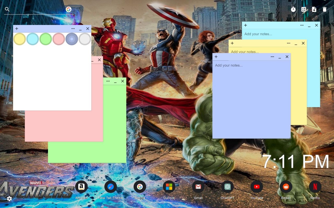Close the white sticky note
This screenshot has width=334, height=208.
(88, 29)
